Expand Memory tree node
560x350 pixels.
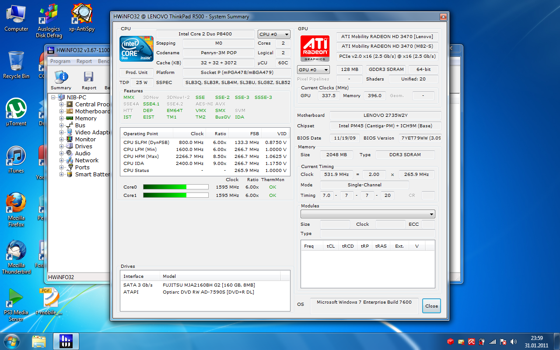point(62,118)
